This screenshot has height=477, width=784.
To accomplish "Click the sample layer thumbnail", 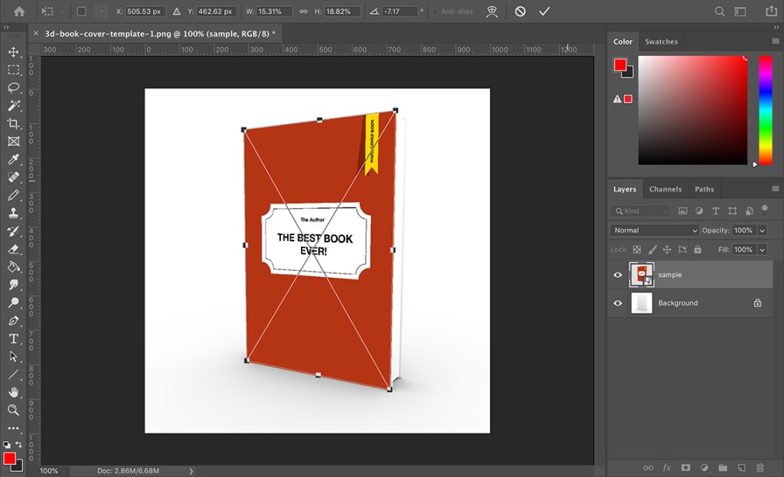I will [642, 275].
